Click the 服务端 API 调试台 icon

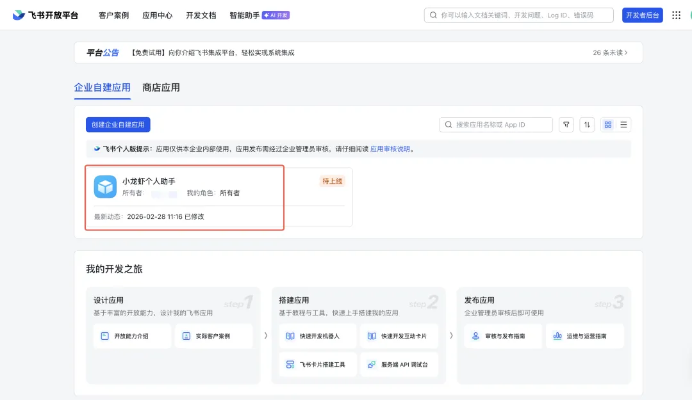pos(372,364)
